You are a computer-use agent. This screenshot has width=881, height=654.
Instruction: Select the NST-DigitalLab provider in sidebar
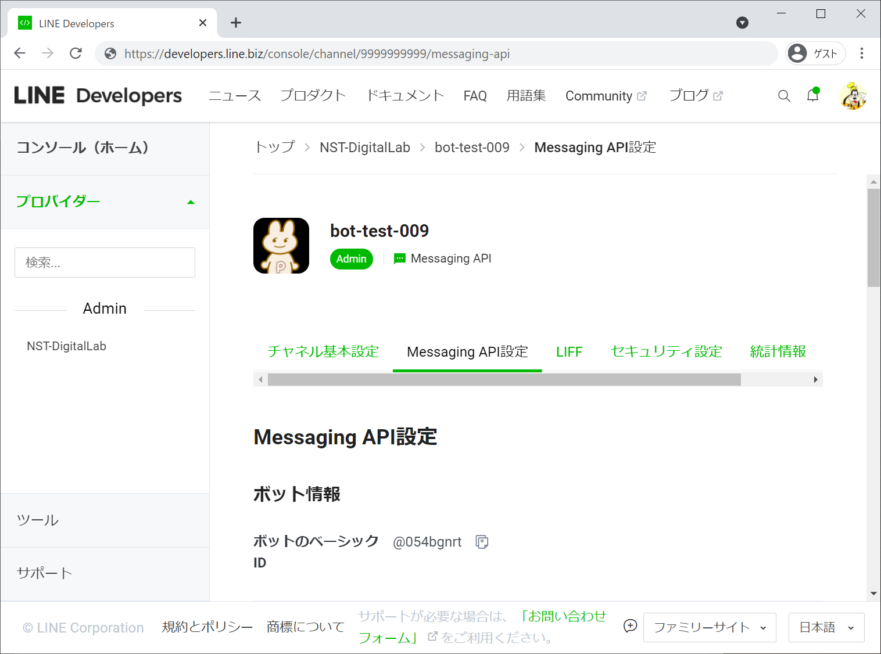(67, 346)
